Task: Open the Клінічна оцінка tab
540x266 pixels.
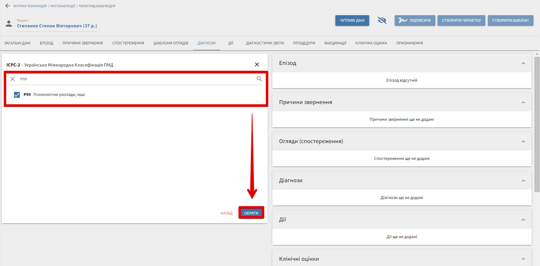Action: [371, 43]
